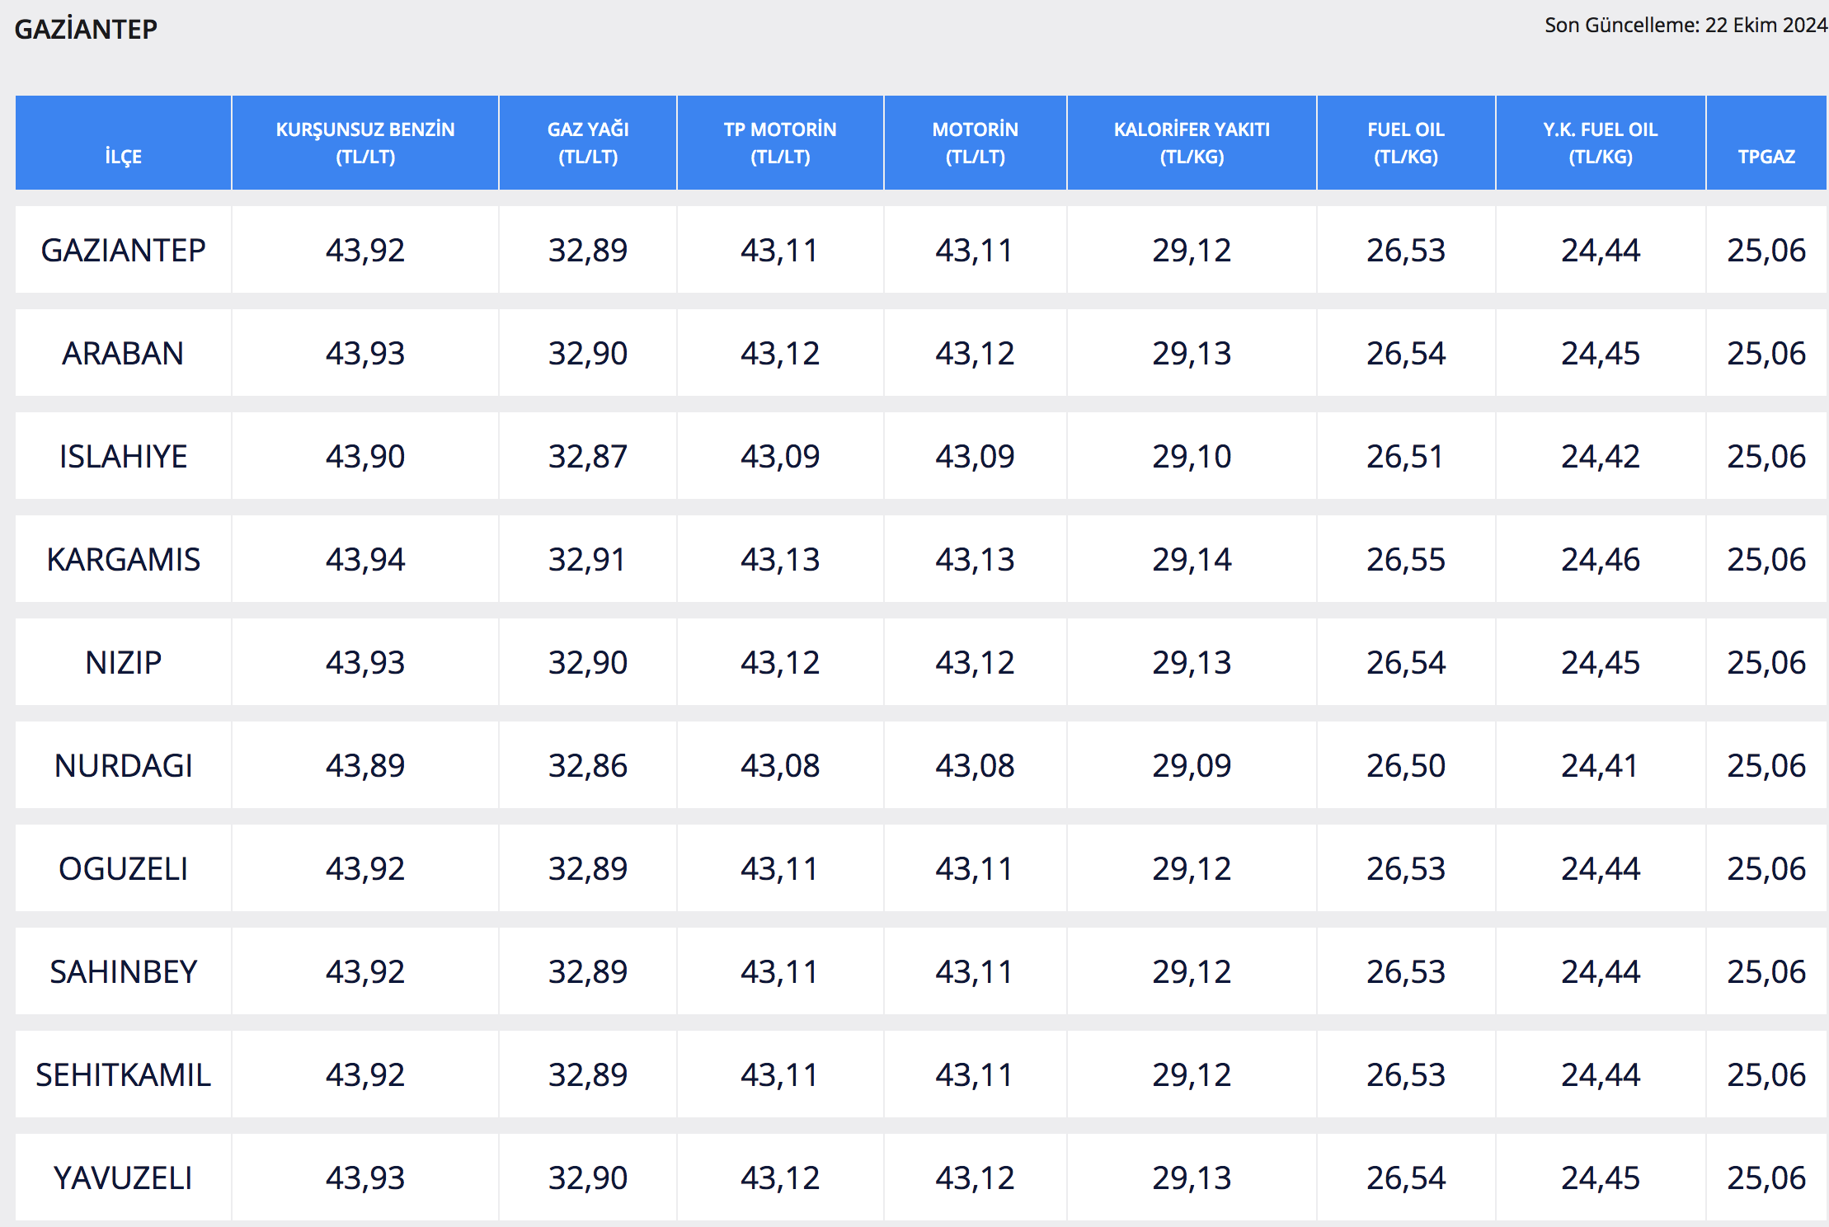1829x1227 pixels.
Task: Select the FUEL OIL (TL/KG) header
Action: tap(1406, 143)
